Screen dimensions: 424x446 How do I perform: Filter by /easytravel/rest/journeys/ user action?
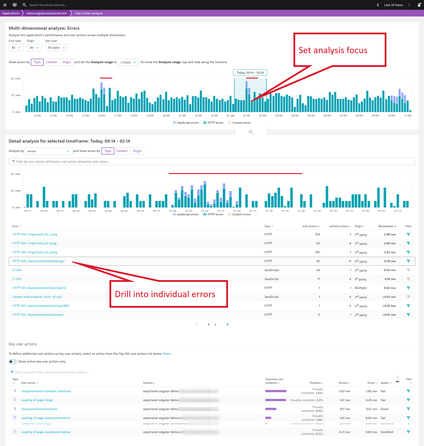pyautogui.click(x=408, y=409)
